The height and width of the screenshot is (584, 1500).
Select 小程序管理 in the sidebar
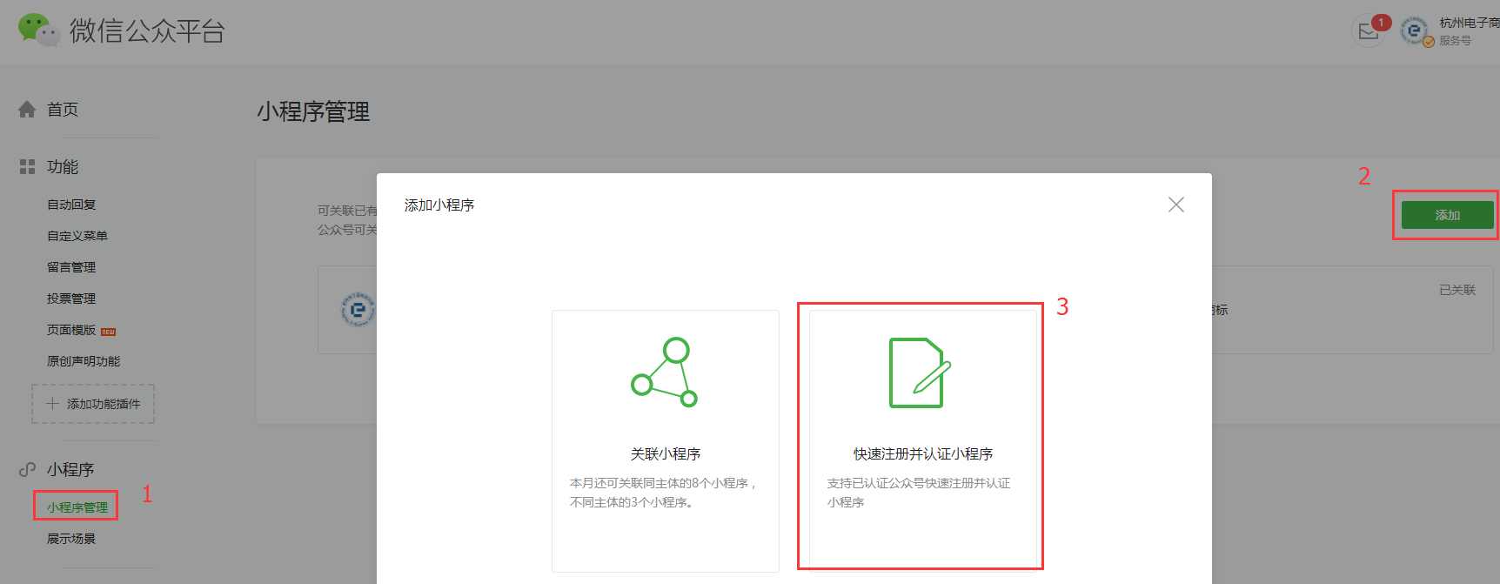[77, 507]
